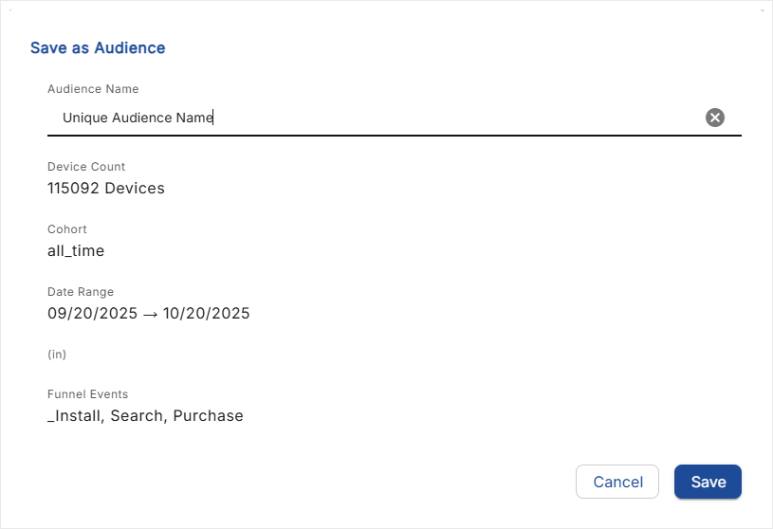Click the '_Install' funnel event

tap(74, 416)
